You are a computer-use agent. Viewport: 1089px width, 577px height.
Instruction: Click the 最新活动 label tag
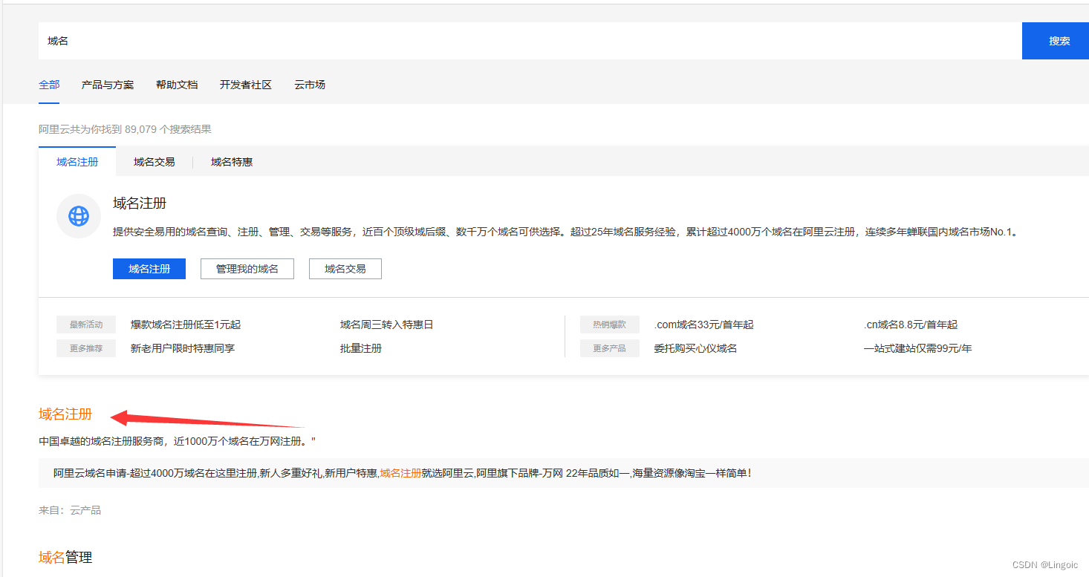click(x=86, y=325)
